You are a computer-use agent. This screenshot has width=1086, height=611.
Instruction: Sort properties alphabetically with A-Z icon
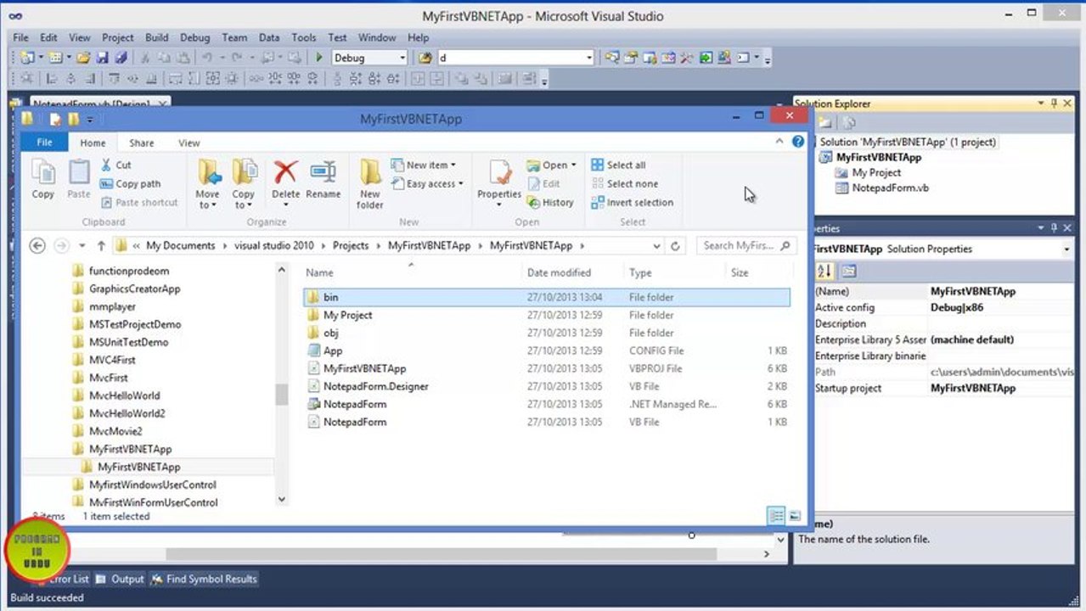coord(824,272)
